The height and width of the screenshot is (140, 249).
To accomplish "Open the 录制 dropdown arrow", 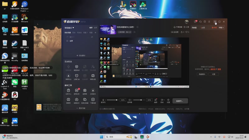I will pos(164,100).
